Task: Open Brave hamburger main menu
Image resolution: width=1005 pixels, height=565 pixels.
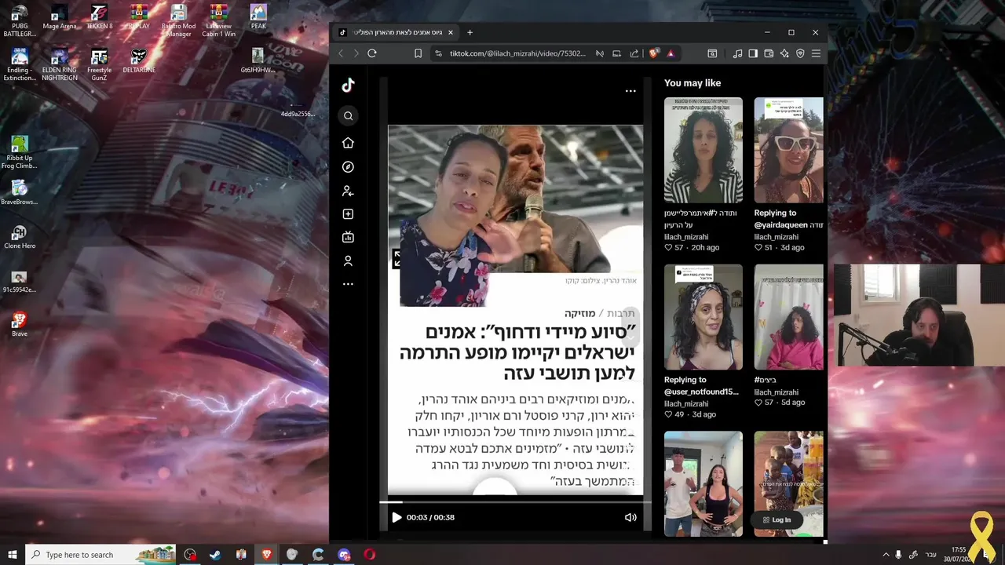Action: pos(816,53)
